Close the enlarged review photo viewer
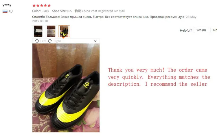Screen dimensions: 217x136 95,41
